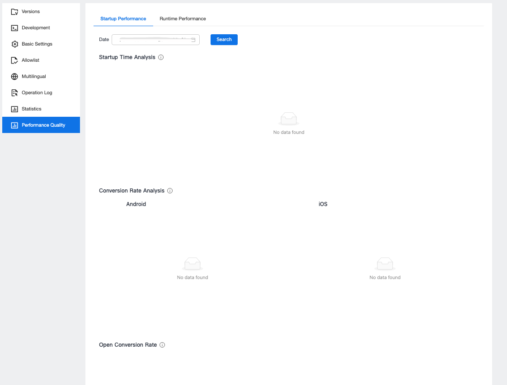Image resolution: width=507 pixels, height=385 pixels.
Task: Switch to the Runtime Performance tab
Action: click(183, 19)
